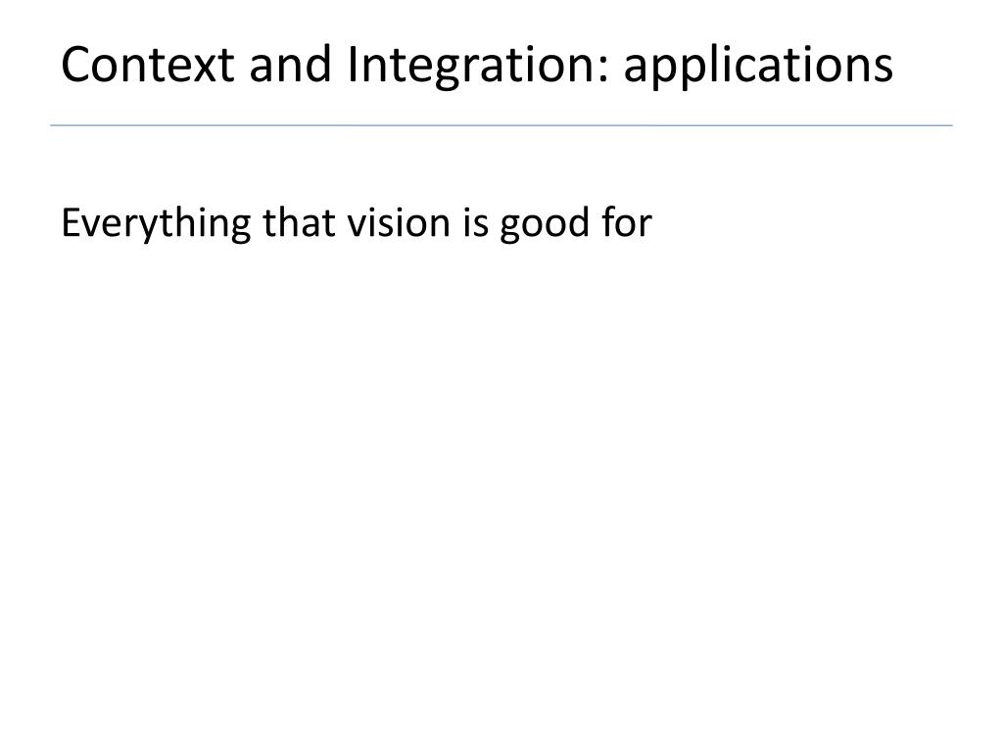Select the word "is" in the body text

(476, 222)
